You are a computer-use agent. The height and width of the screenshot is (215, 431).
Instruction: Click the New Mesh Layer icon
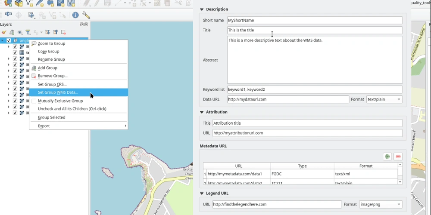tap(60, 3)
